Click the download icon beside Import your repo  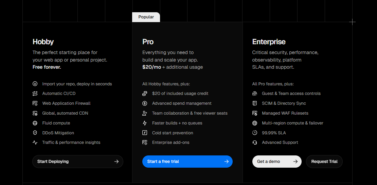(35, 84)
